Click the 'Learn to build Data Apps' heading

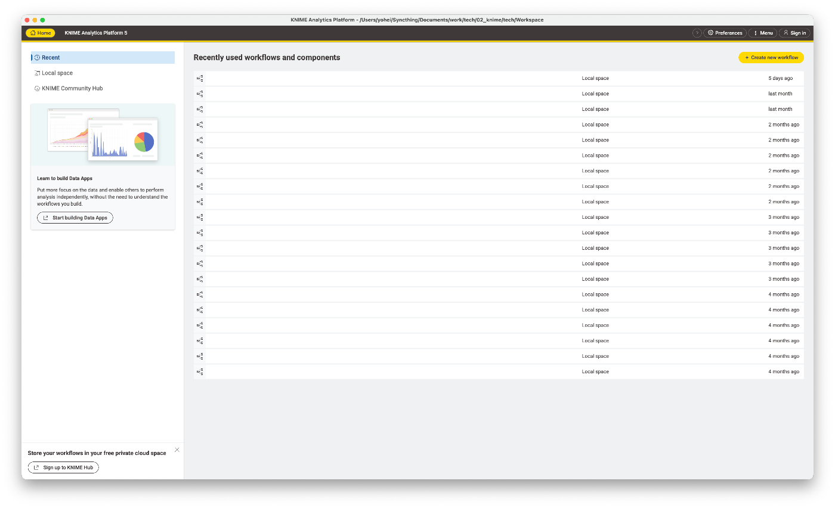click(x=64, y=178)
